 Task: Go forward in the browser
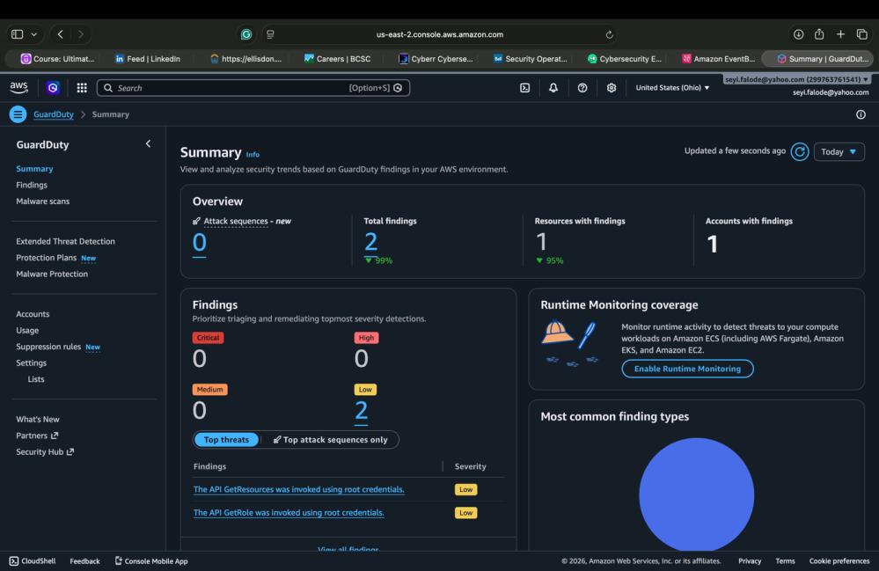coord(81,34)
